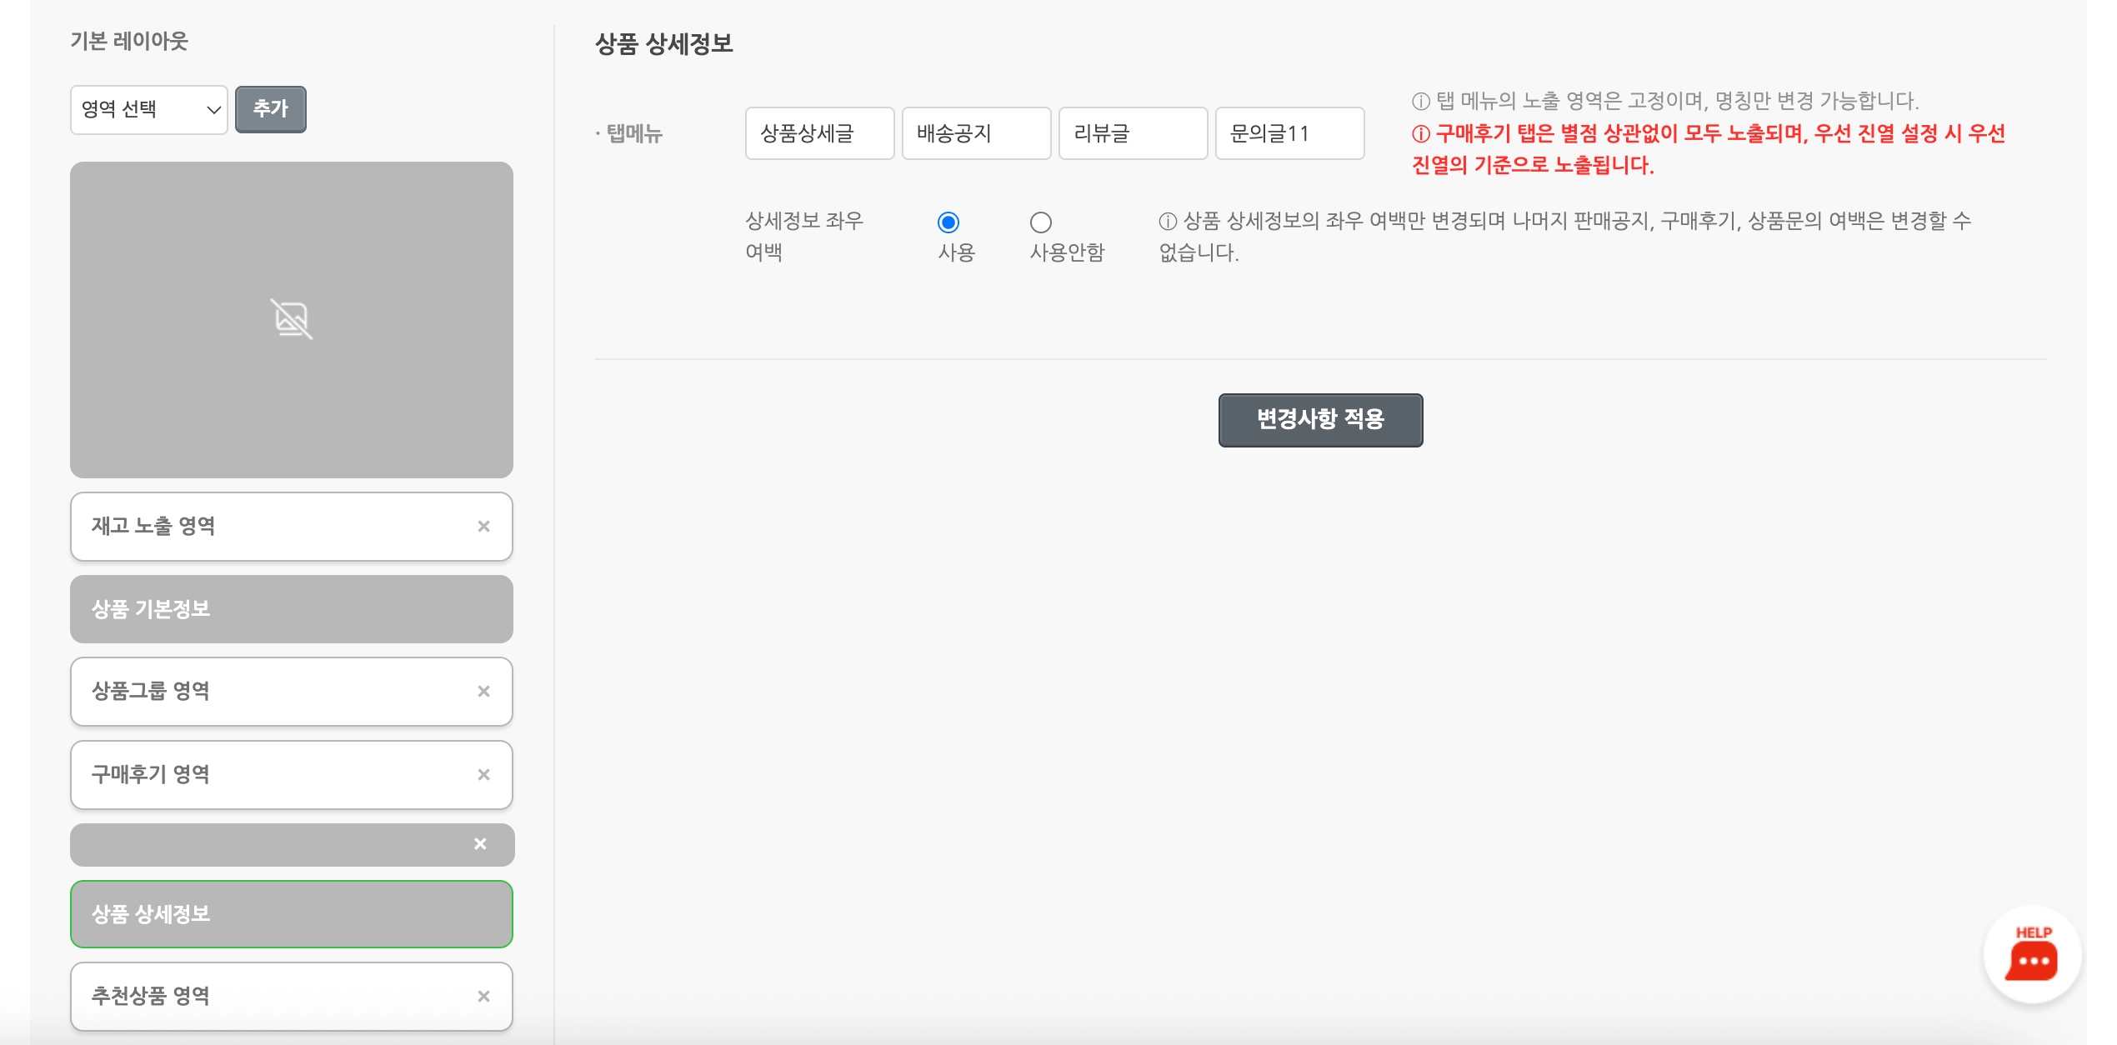Apply changes with 변경사항 적용 button
2117x1045 pixels.
pyautogui.click(x=1320, y=420)
